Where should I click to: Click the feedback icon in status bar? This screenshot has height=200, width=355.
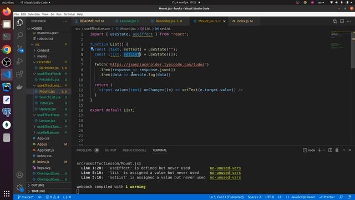coord(341,197)
